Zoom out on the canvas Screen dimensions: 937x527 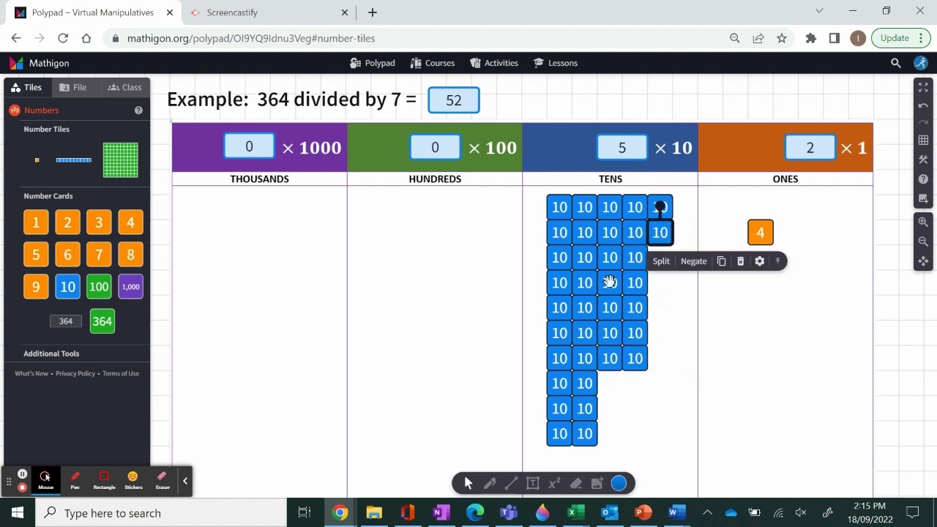click(923, 242)
